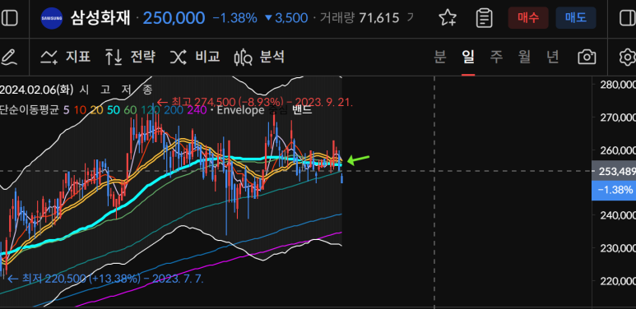Click the 최저 220,500 low label

tap(105, 279)
